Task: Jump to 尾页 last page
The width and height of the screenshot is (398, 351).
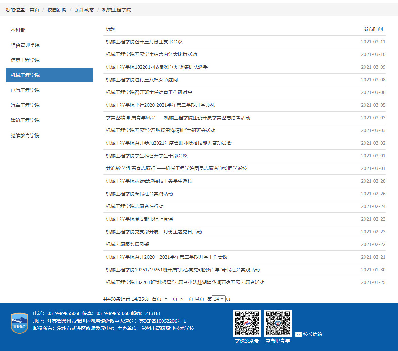Action: tap(199, 299)
